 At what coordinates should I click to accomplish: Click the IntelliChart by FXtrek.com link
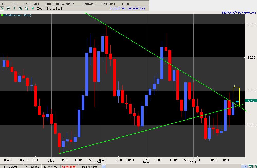coord(239,13)
